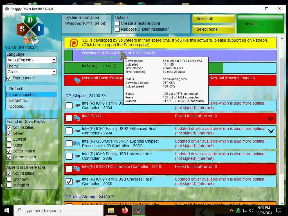Open File Explorer from the taskbar

coord(111,210)
